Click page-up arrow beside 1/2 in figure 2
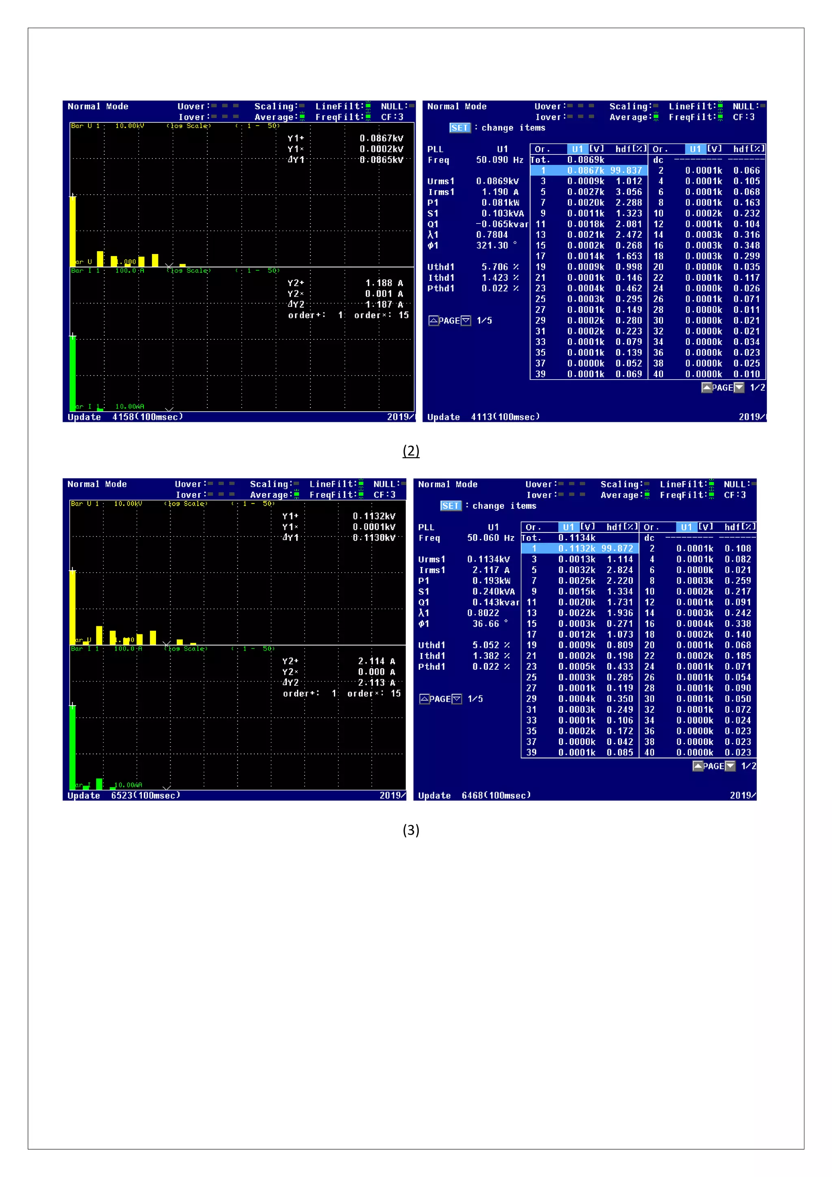Image resolution: width=832 pixels, height=1177 pixels. (706, 388)
